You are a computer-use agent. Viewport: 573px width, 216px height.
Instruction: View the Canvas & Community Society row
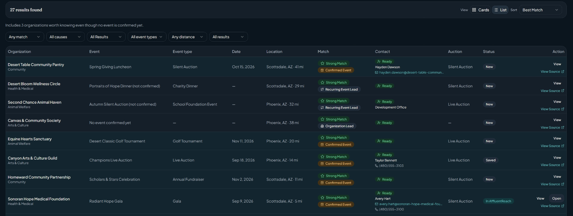557,120
